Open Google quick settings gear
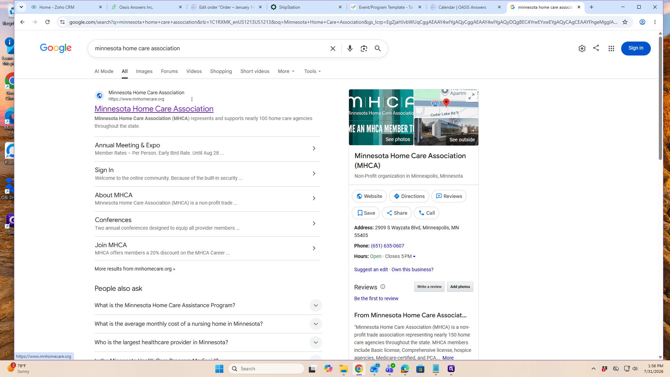 tap(582, 49)
